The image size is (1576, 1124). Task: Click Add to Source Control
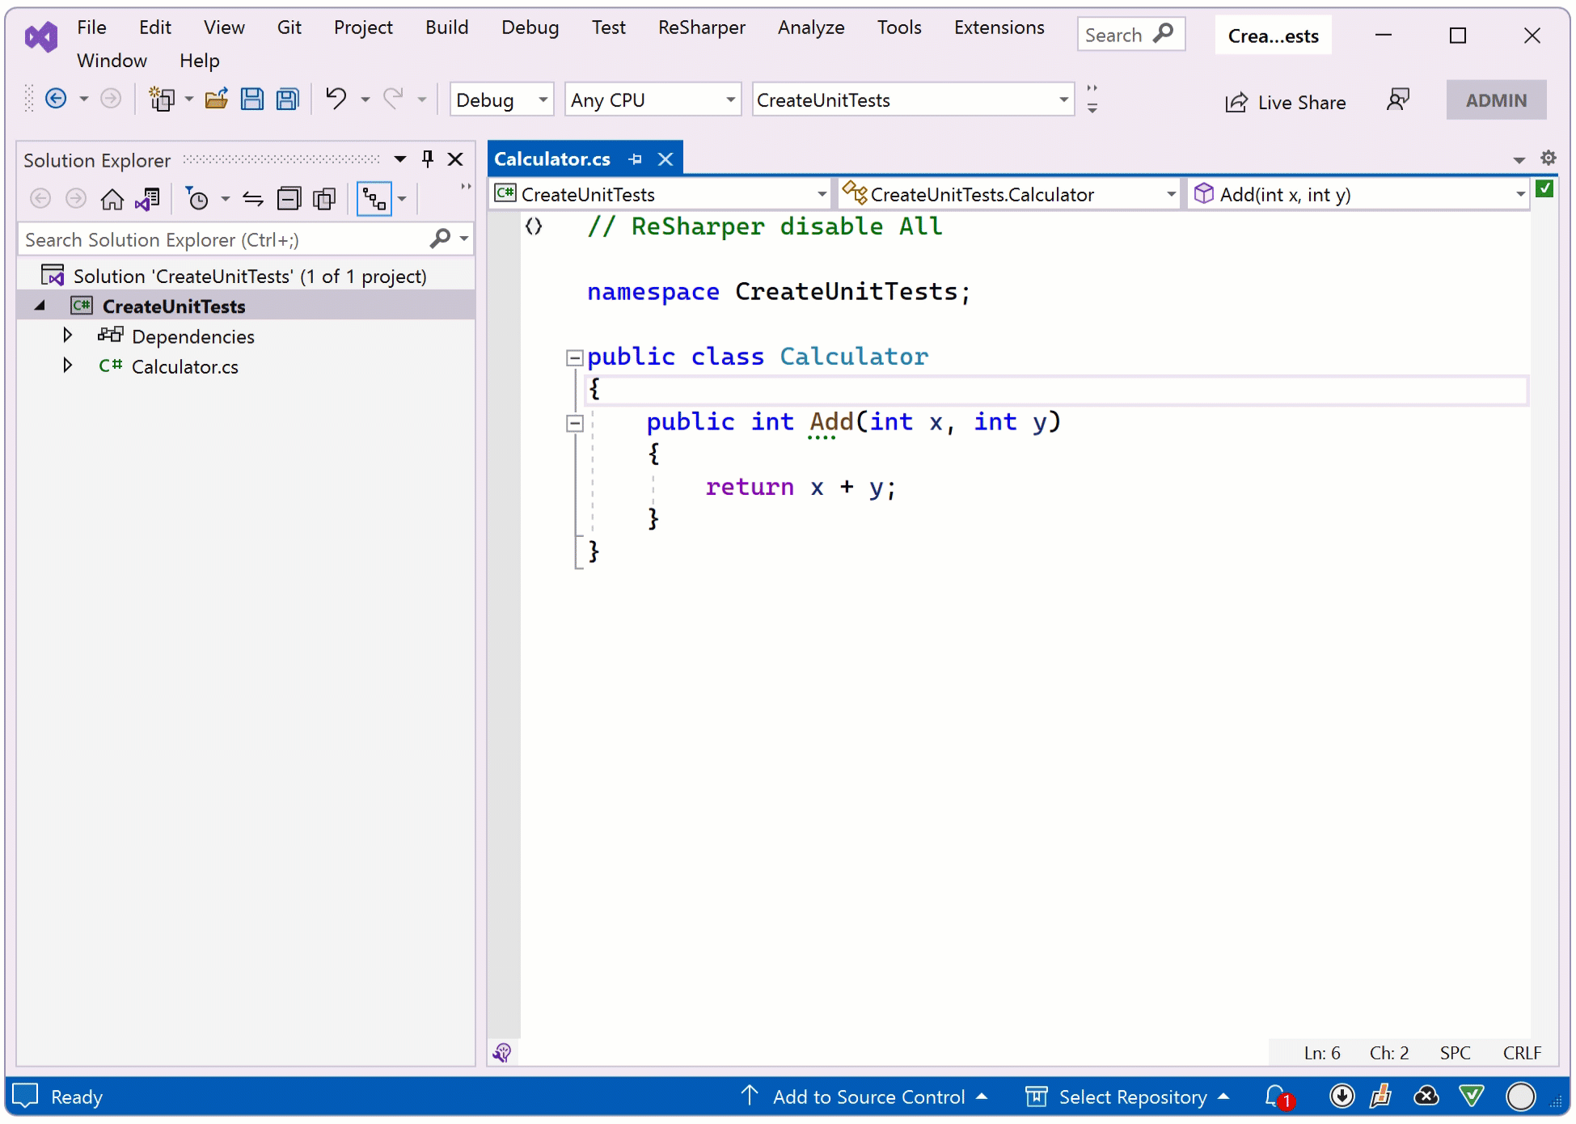click(864, 1097)
